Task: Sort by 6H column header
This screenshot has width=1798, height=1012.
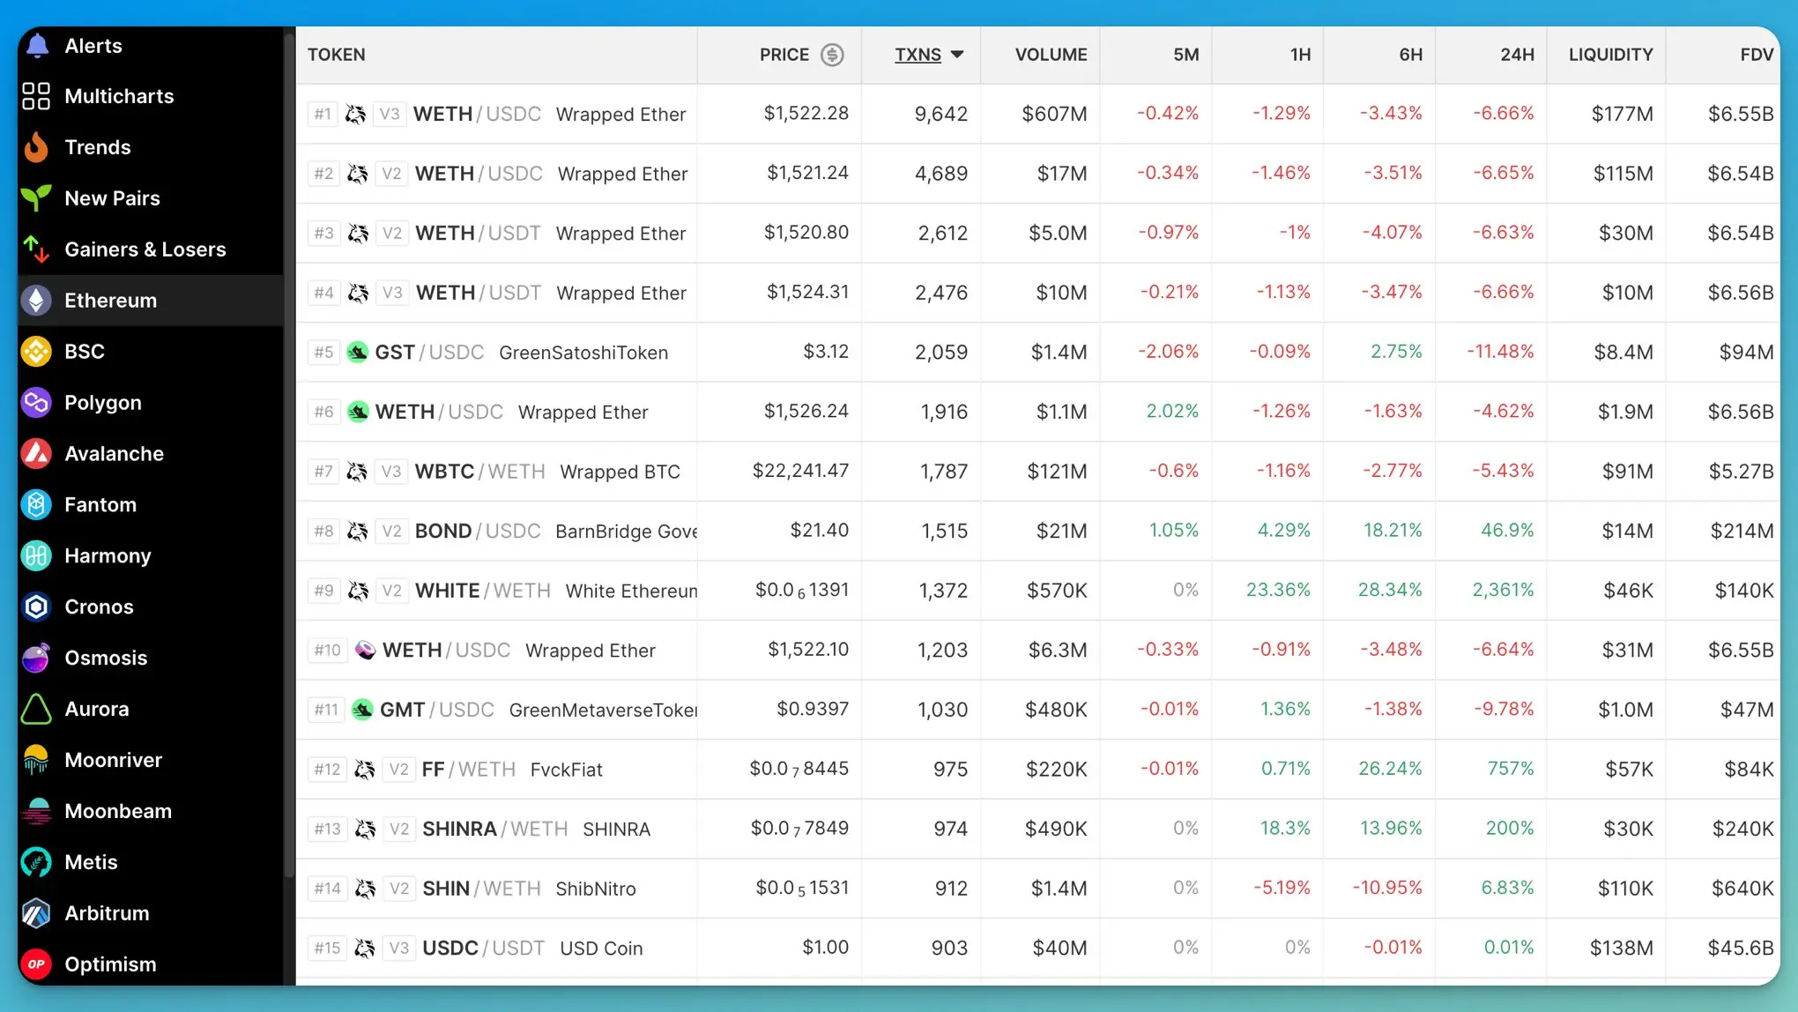Action: [x=1410, y=55]
